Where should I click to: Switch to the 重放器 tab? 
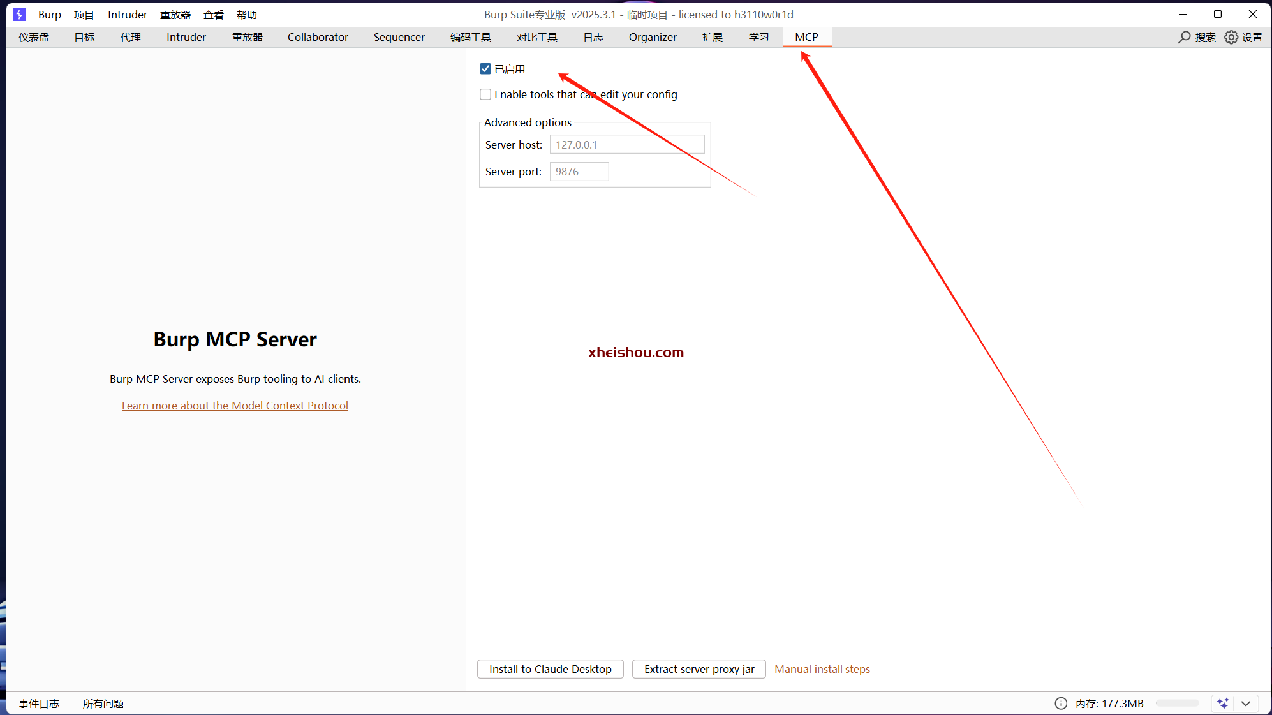coord(248,37)
